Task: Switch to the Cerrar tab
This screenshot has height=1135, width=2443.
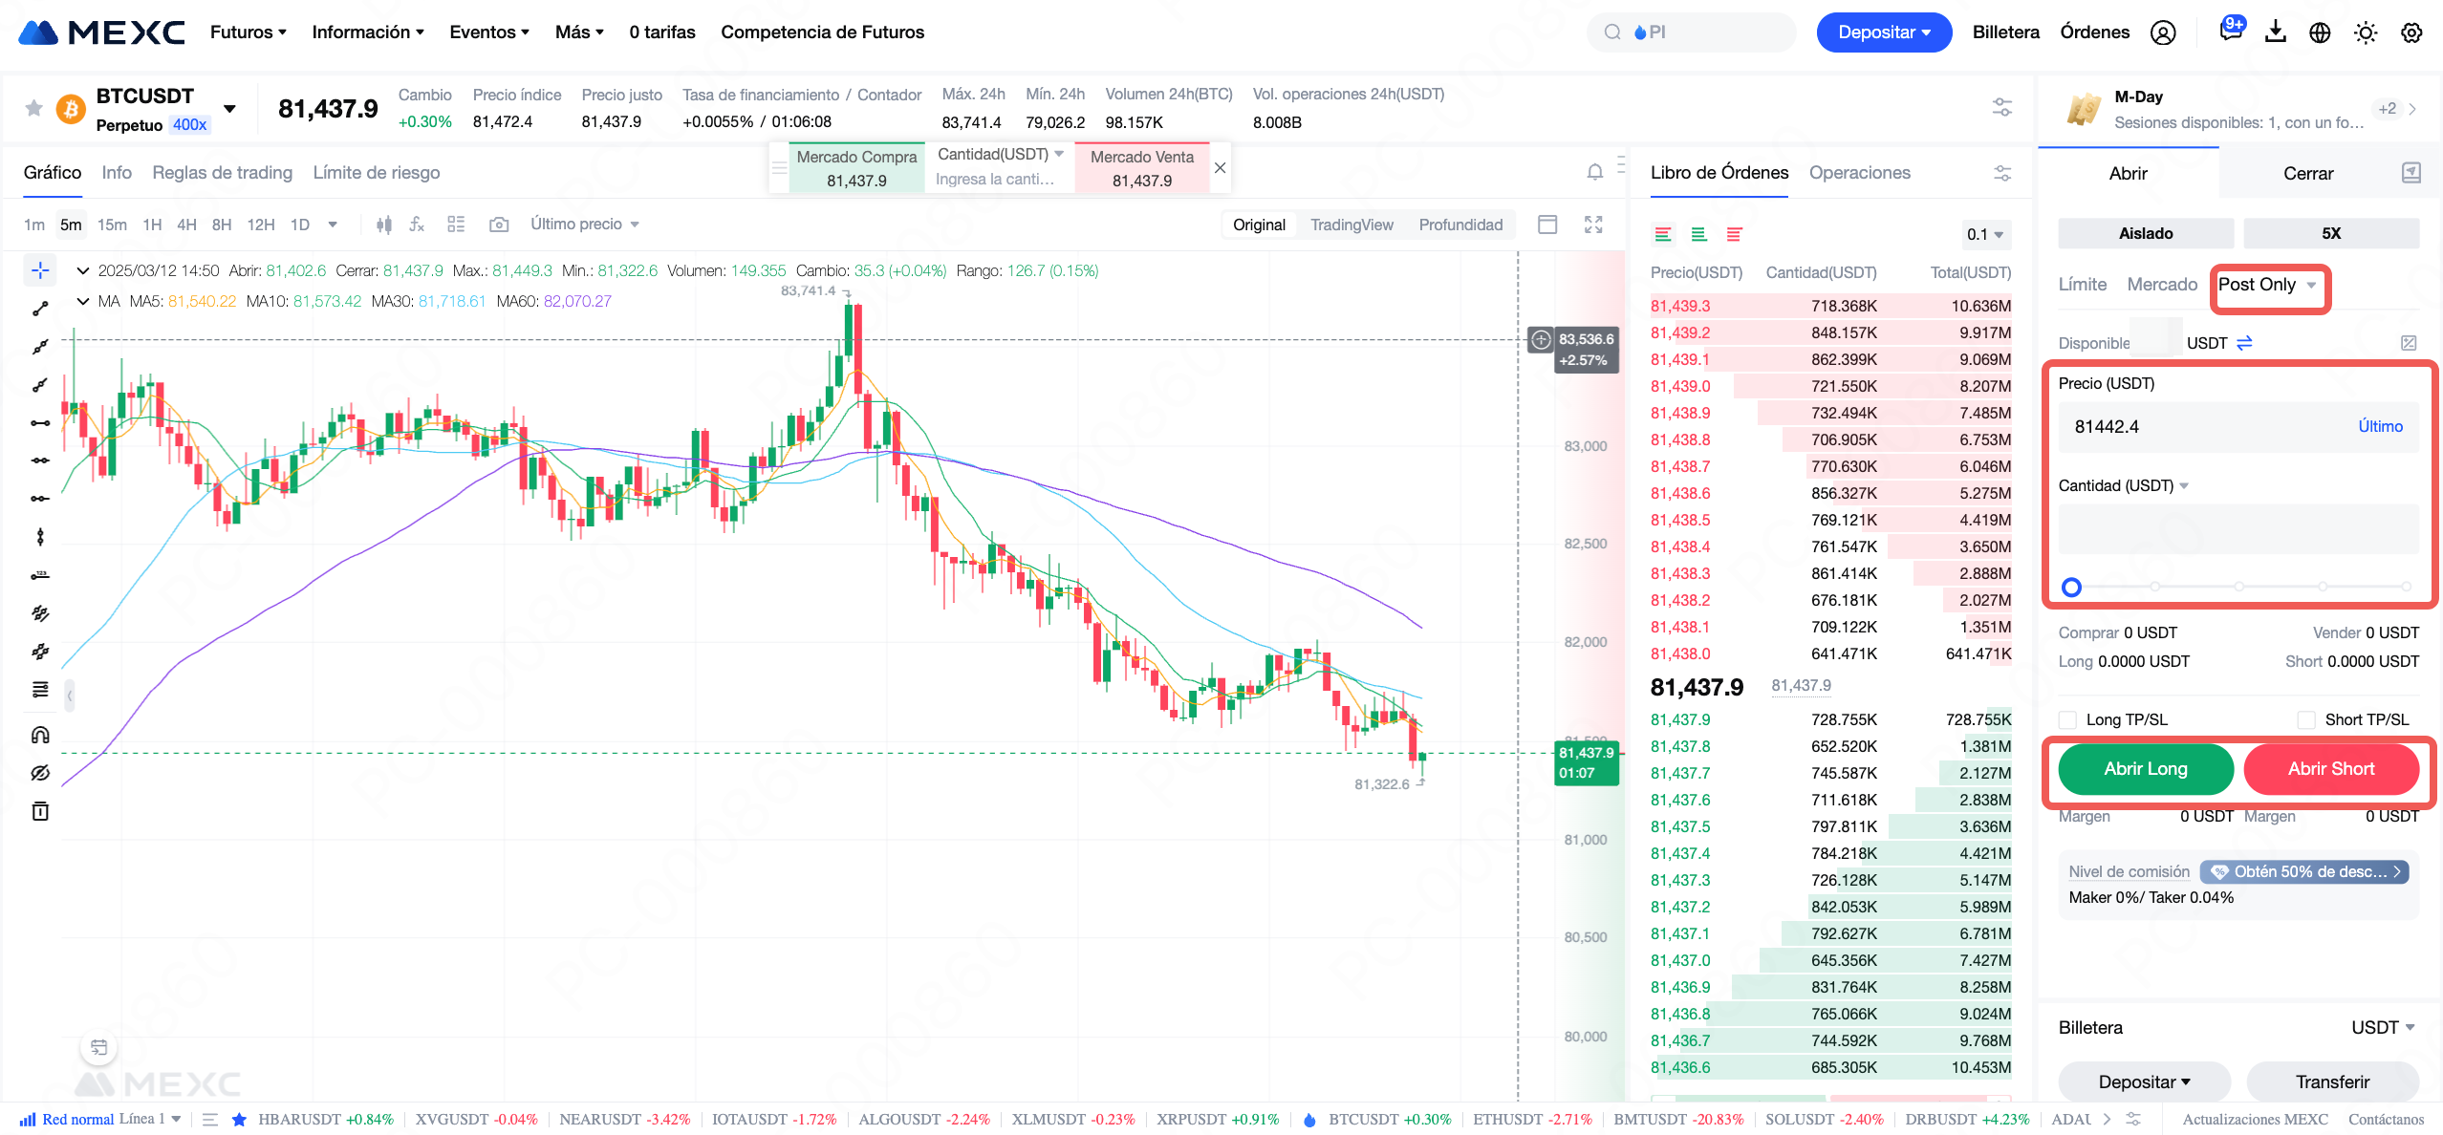Action: click(2307, 173)
